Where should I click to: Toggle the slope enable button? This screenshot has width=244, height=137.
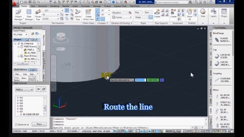click(151, 17)
